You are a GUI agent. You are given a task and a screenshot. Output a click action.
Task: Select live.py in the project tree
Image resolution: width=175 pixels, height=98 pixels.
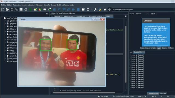point(12,51)
